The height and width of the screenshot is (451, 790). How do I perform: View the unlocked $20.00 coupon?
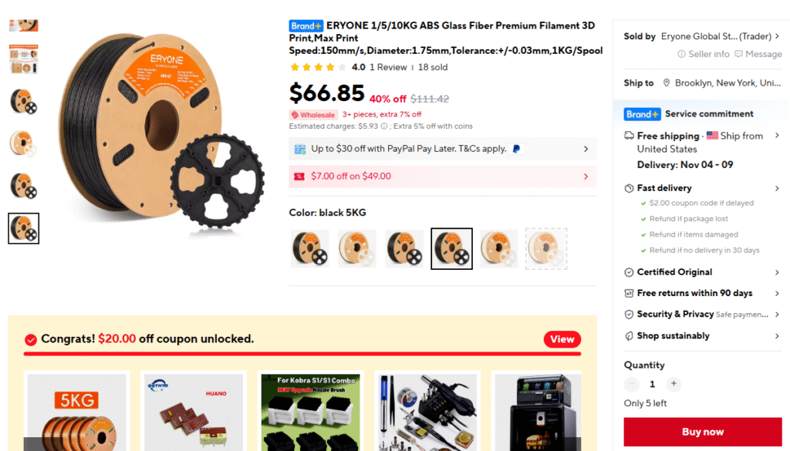[562, 339]
